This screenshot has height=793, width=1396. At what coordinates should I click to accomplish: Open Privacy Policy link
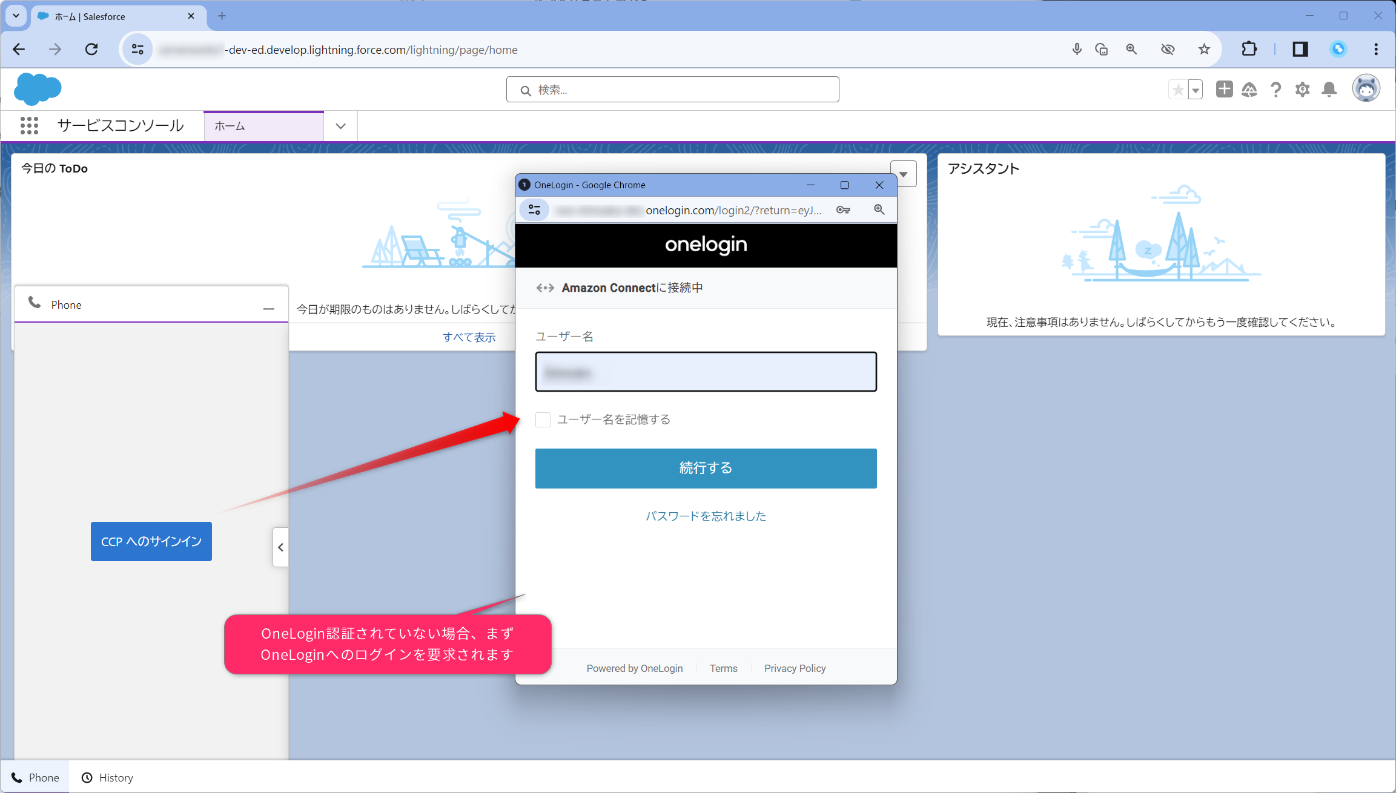(795, 668)
